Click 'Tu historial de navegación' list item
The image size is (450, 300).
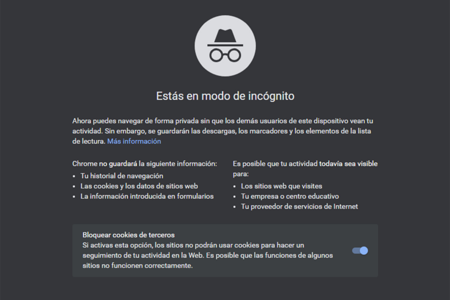(x=122, y=176)
